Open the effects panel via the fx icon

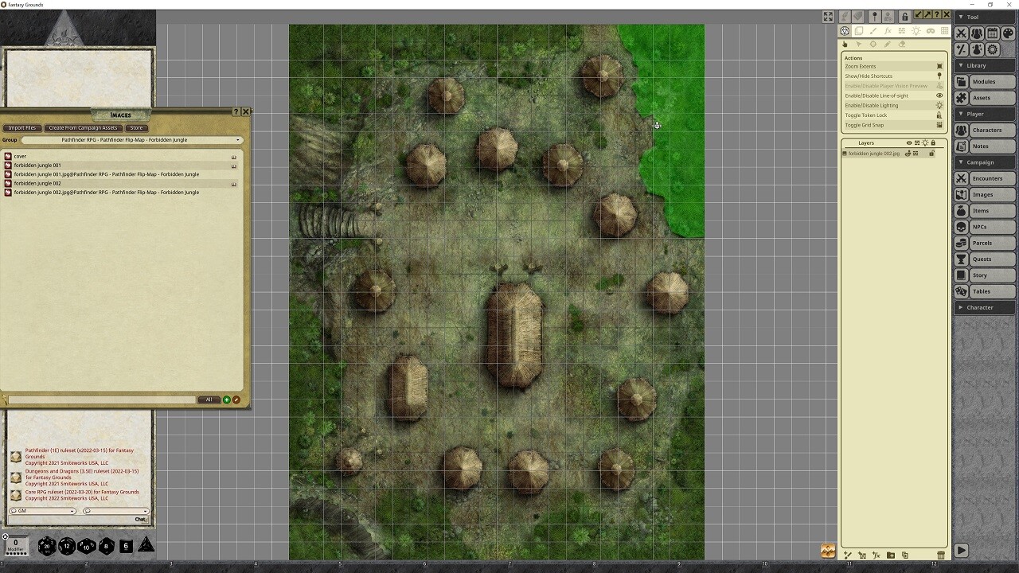click(888, 31)
